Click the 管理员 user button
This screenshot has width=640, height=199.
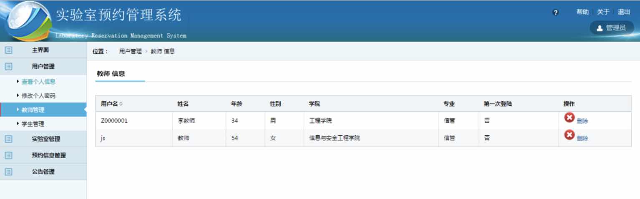(x=612, y=28)
